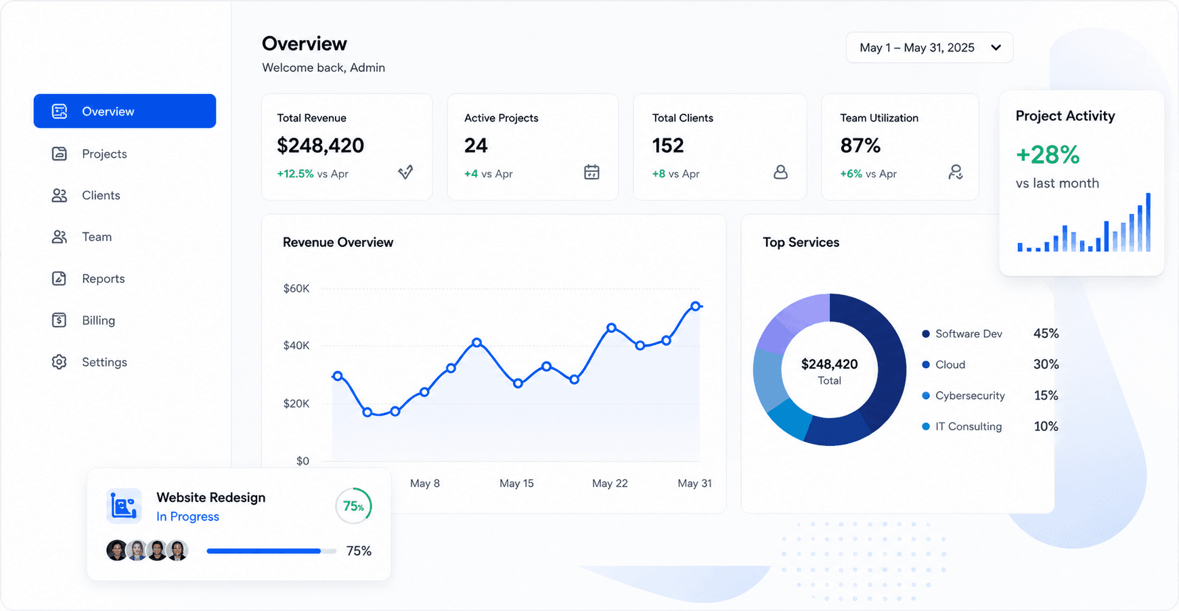Open the Projects menu item
Viewport: 1179px width, 611px height.
point(104,154)
